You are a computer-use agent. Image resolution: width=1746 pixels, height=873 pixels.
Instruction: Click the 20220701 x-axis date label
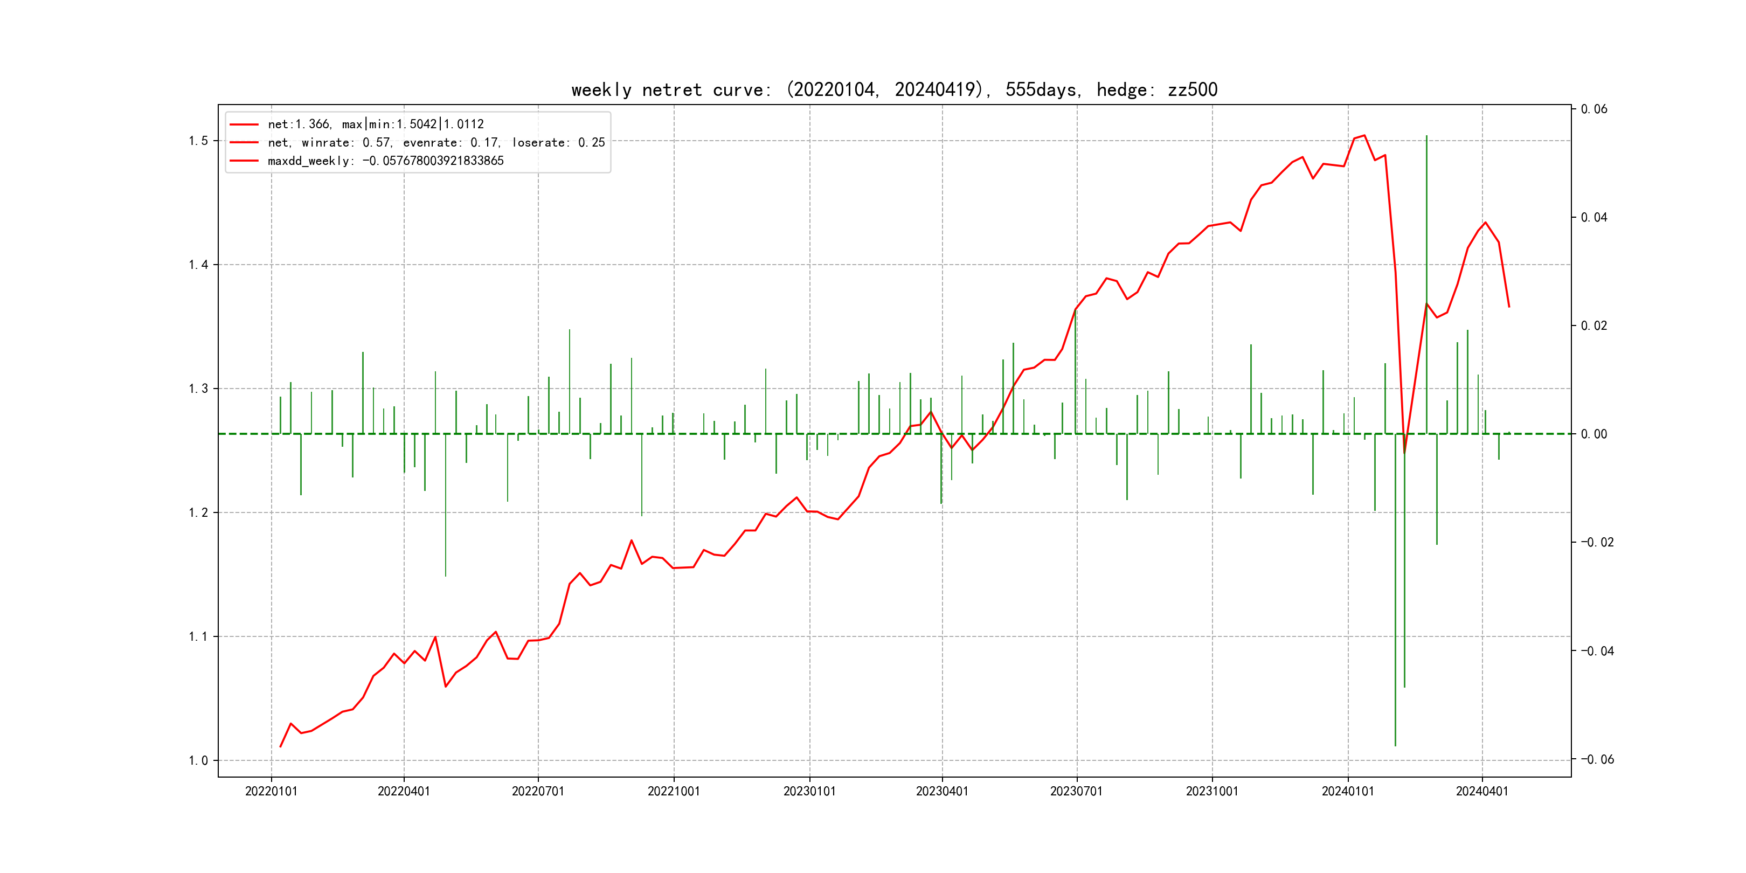537,791
